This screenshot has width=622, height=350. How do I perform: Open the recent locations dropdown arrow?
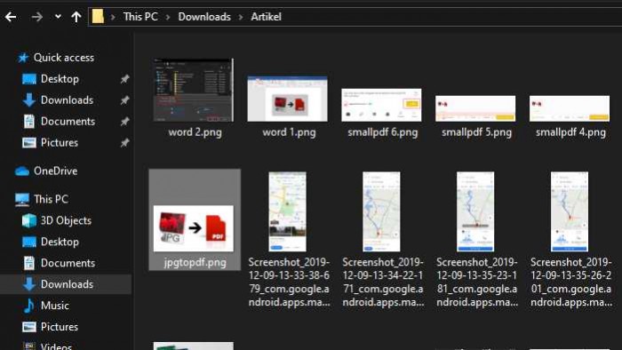coord(58,17)
